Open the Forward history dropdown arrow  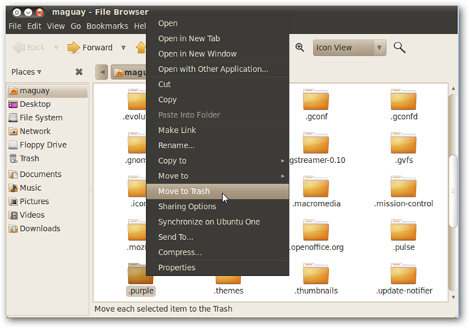124,48
